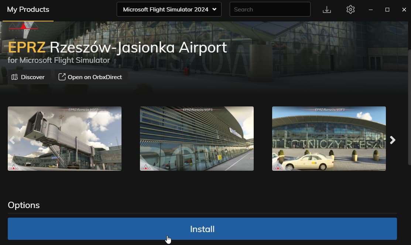This screenshot has height=245, width=411.
Task: Advance the gallery with the right chevron
Action: click(x=393, y=140)
